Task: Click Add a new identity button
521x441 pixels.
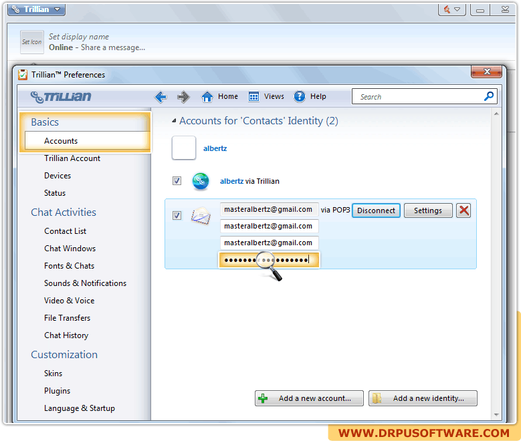Action: tap(423, 398)
